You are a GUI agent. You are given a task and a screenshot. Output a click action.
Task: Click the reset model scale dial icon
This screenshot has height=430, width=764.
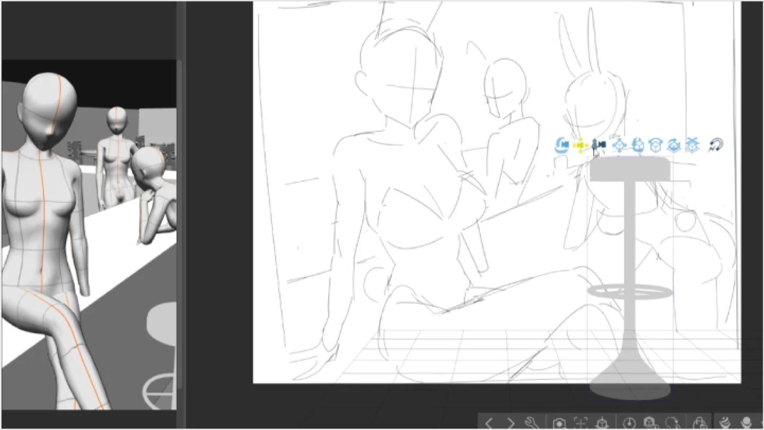pos(629,423)
